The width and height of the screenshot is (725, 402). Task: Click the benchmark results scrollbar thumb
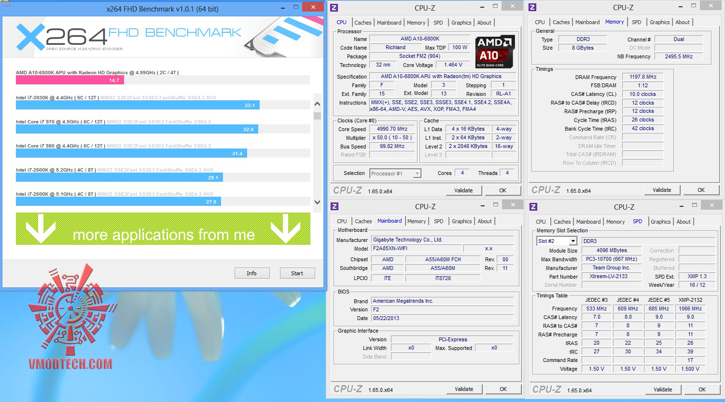[x=317, y=115]
